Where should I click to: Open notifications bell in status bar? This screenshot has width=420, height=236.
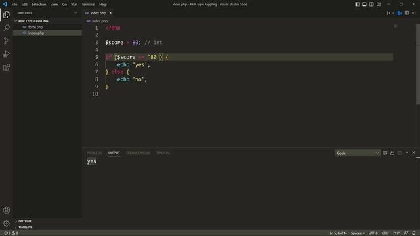(x=414, y=233)
